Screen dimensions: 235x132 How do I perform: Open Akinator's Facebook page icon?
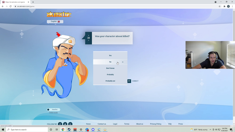(60, 124)
